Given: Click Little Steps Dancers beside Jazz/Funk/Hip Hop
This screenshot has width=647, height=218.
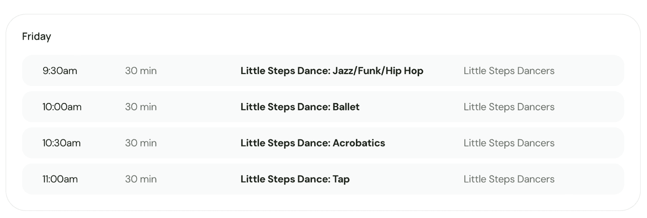Looking at the screenshot, I should coord(509,71).
